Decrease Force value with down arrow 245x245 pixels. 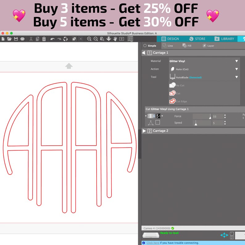click(225, 118)
